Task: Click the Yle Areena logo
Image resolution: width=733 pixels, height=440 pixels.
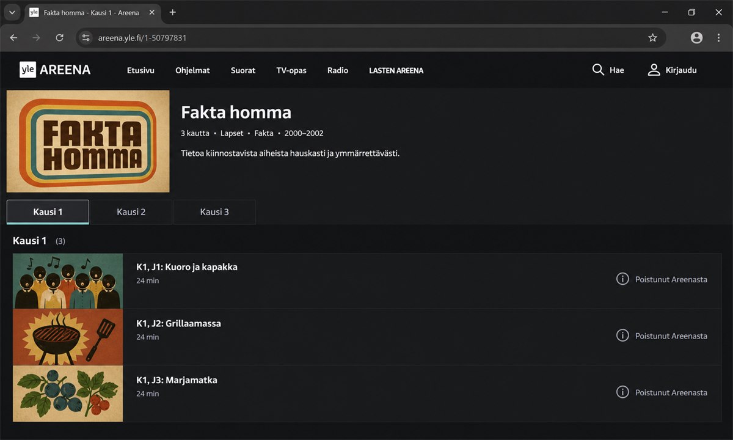Action: point(55,70)
